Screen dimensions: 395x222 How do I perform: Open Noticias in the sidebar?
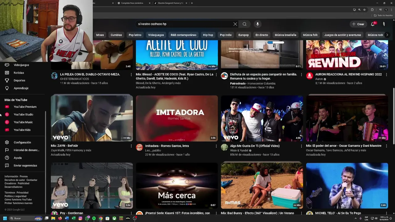19,73
